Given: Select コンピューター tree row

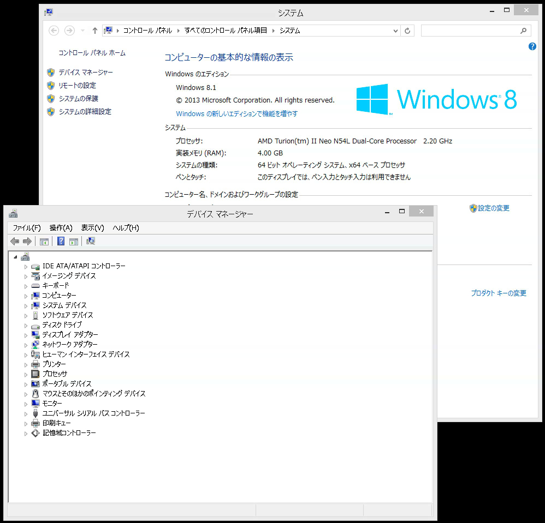Looking at the screenshot, I should pyautogui.click(x=59, y=296).
